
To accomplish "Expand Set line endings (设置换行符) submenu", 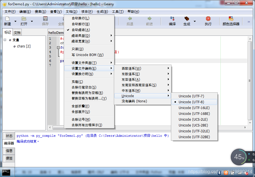I will [x=89, y=74].
